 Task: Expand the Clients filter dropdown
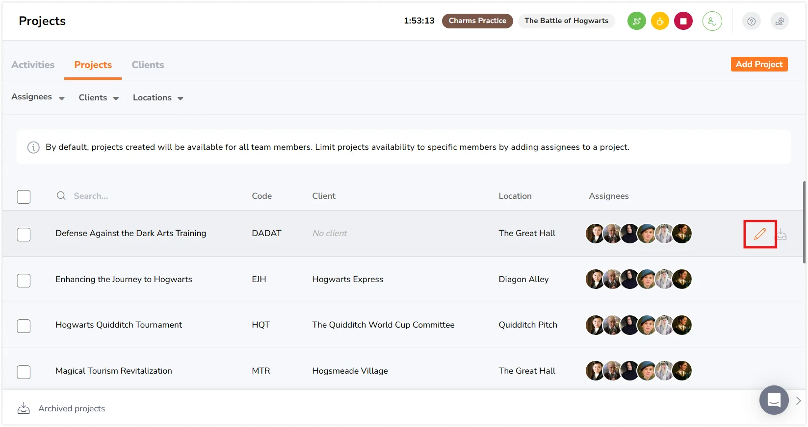(x=99, y=97)
